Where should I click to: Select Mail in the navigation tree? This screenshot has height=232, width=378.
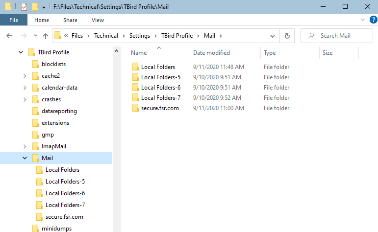pos(47,158)
